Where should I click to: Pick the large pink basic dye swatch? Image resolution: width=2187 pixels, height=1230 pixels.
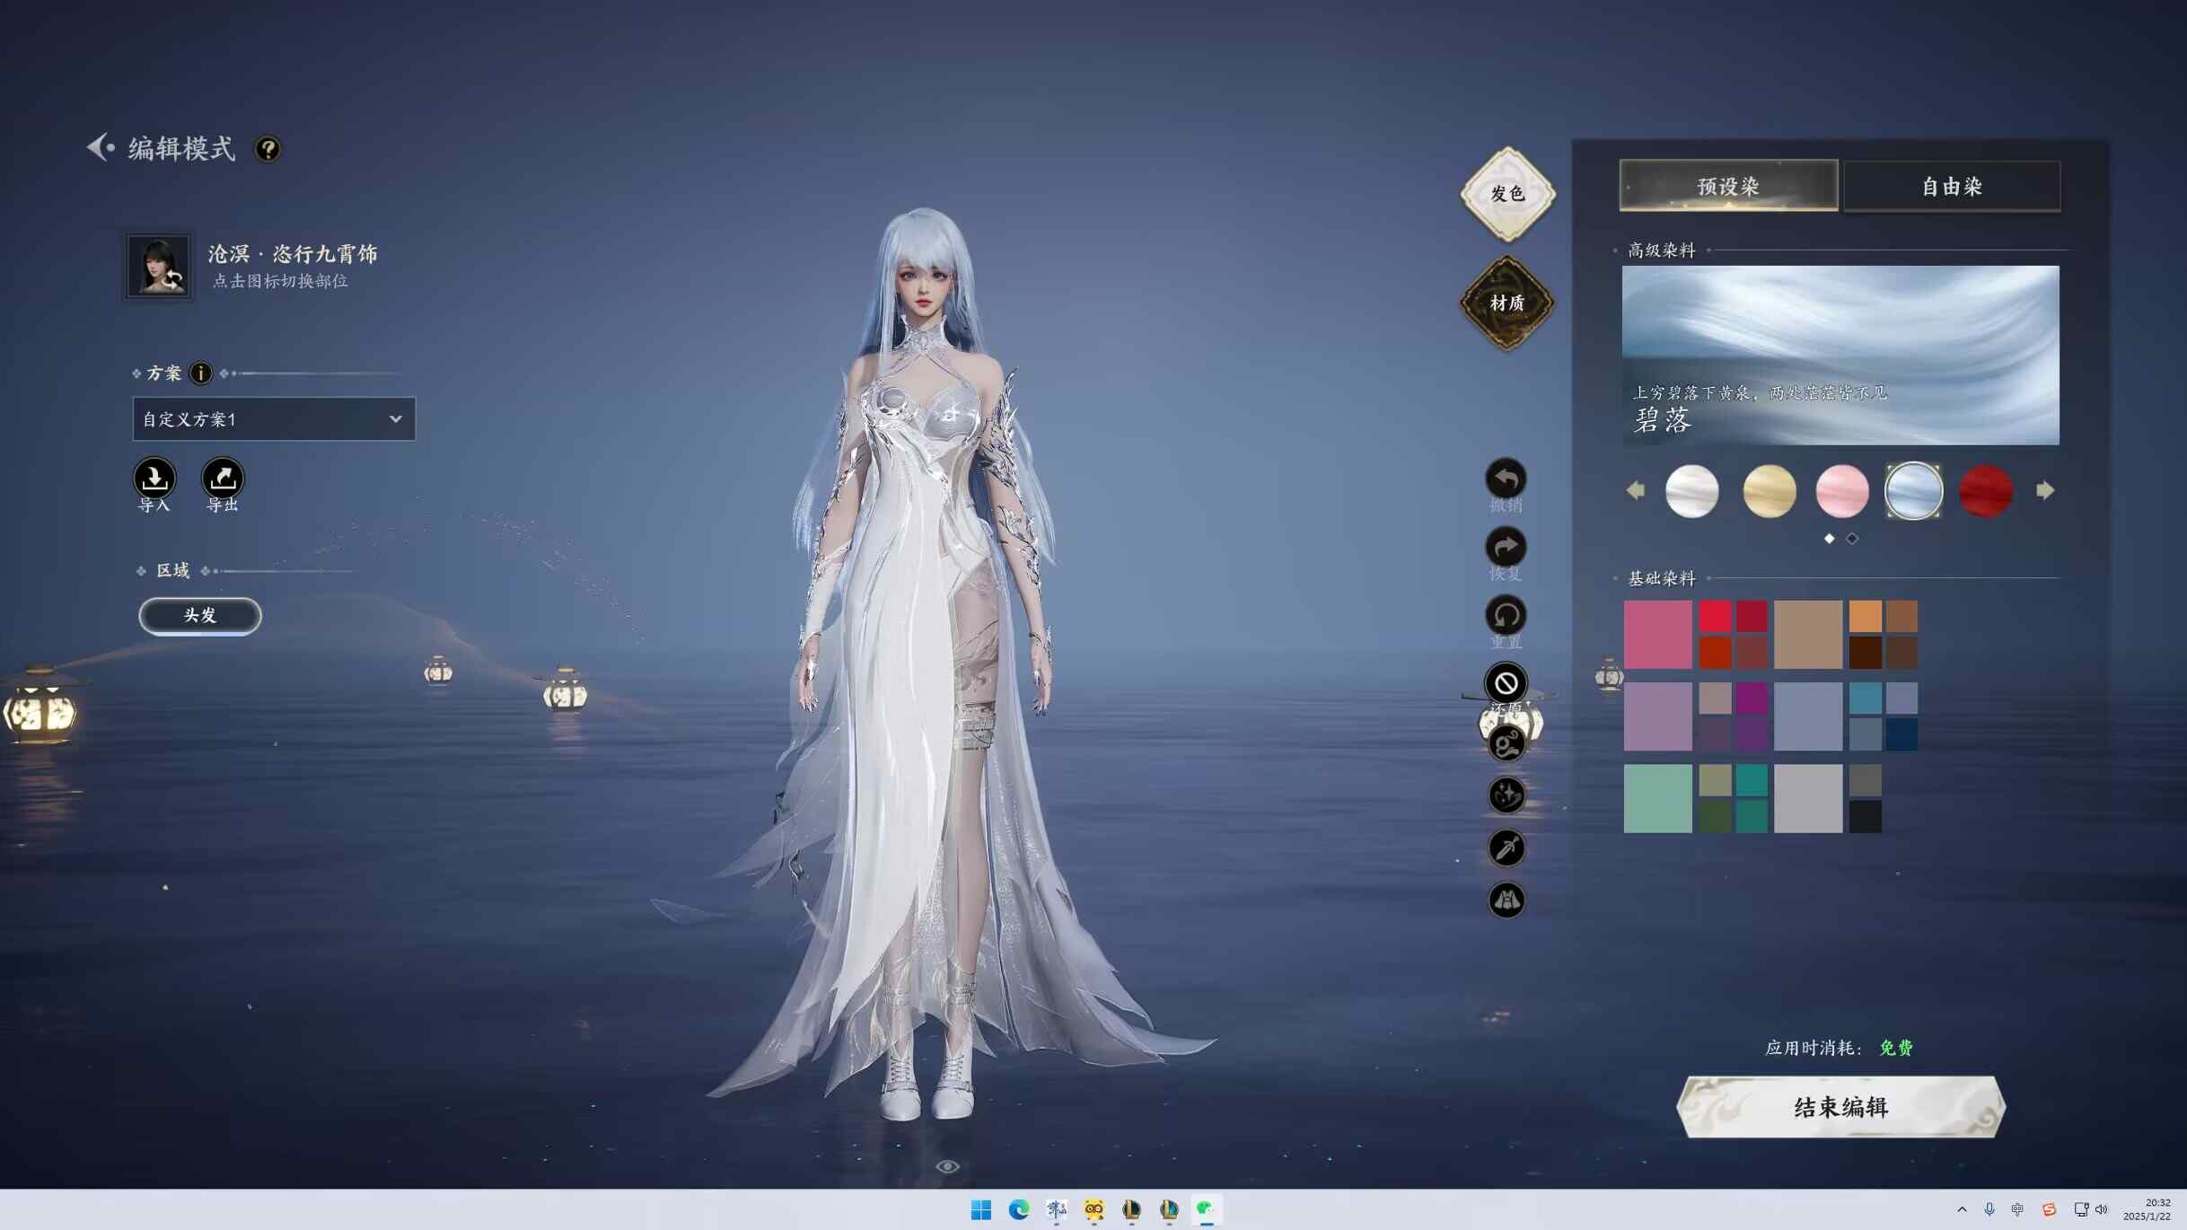1658,635
